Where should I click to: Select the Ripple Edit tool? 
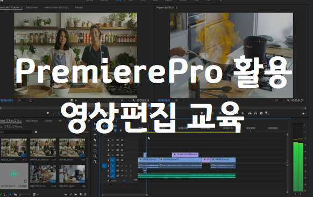[x=95, y=135]
